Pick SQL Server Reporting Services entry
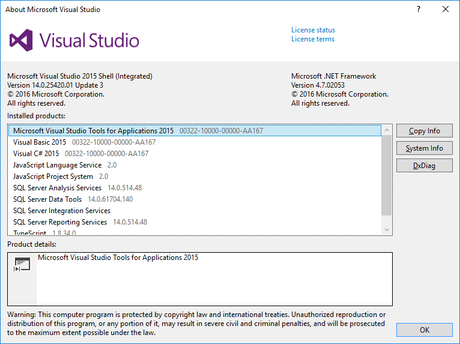Screen dimensions: 460x344 click(x=195, y=222)
